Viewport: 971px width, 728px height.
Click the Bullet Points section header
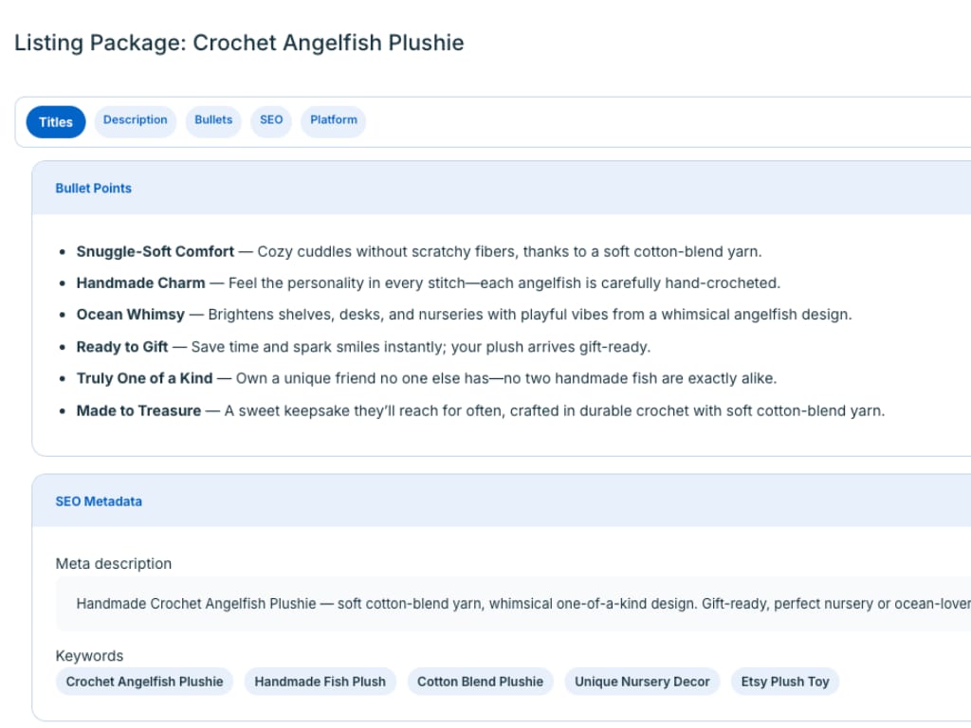pyautogui.click(x=94, y=189)
